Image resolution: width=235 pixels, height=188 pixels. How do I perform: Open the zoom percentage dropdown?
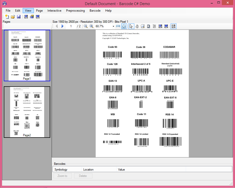point(113,26)
